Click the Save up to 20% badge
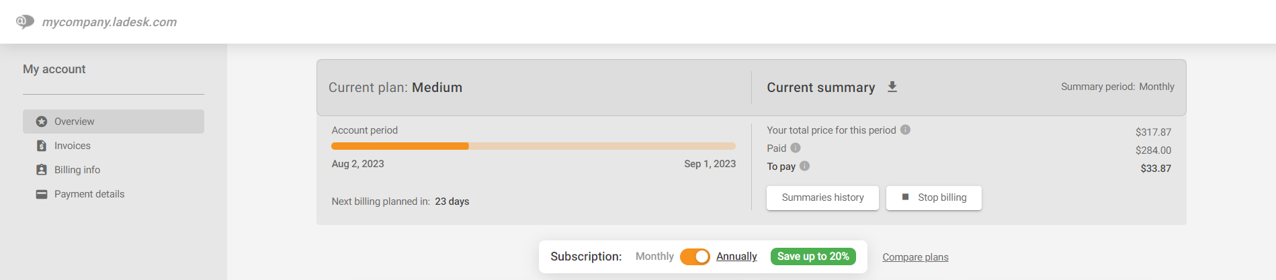This screenshot has width=1276, height=280. [813, 256]
